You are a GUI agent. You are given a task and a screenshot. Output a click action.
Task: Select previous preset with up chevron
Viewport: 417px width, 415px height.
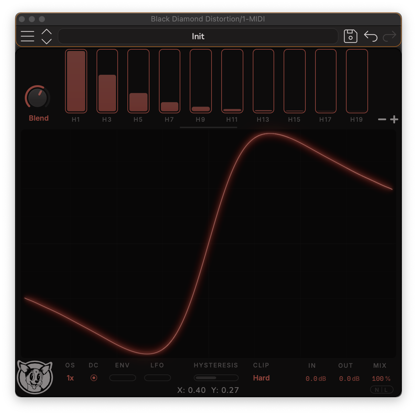point(47,32)
